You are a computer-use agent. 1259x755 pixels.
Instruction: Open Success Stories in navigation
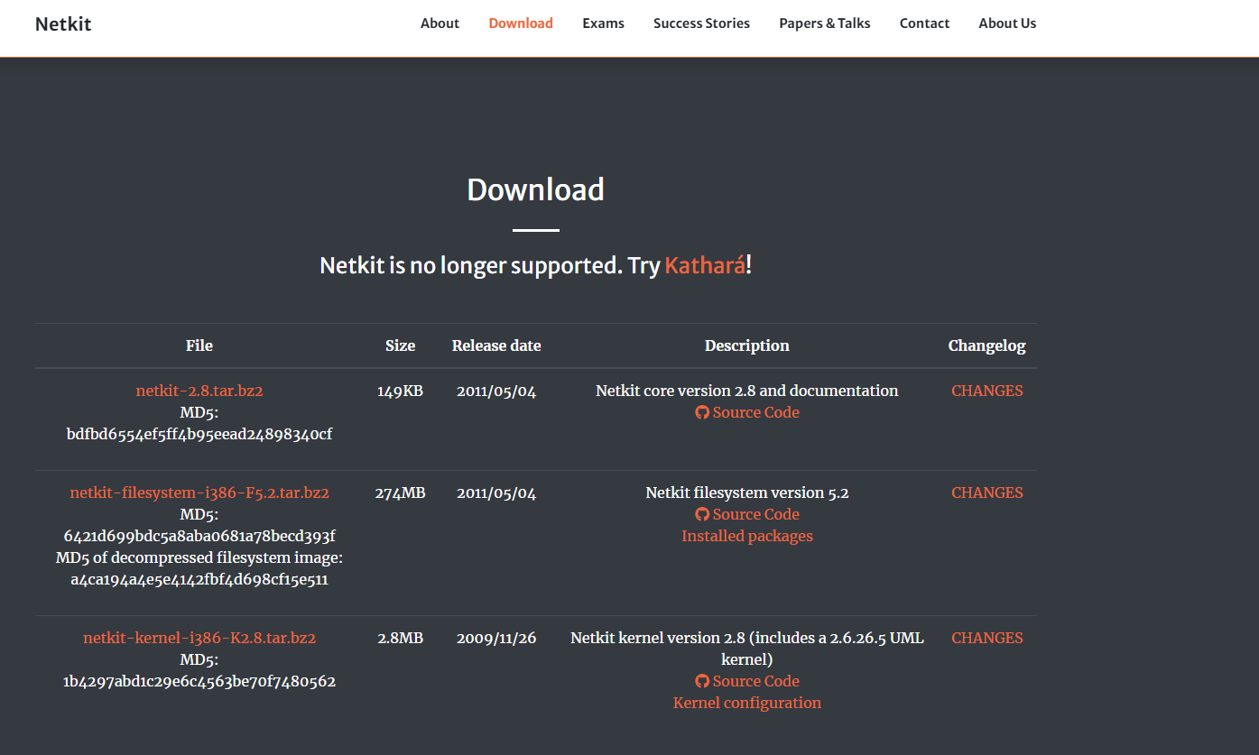(701, 23)
